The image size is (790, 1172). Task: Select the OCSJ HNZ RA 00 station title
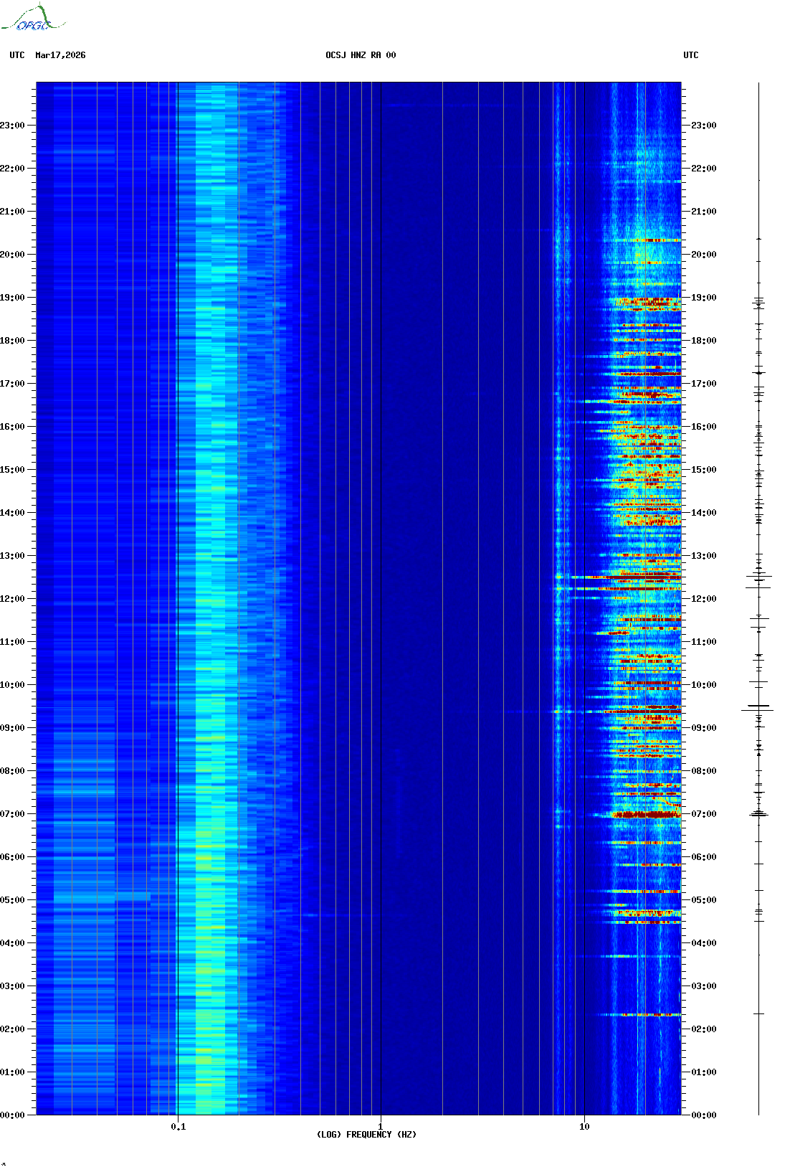click(x=361, y=55)
